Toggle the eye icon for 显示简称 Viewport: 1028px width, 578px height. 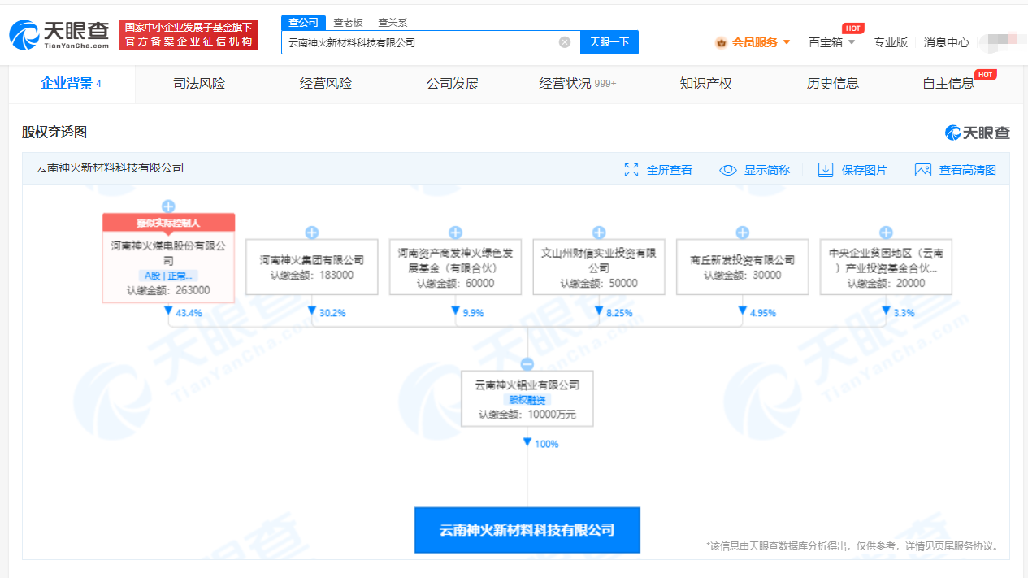click(x=728, y=170)
